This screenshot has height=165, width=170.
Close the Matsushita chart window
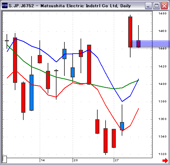pos(164,5)
